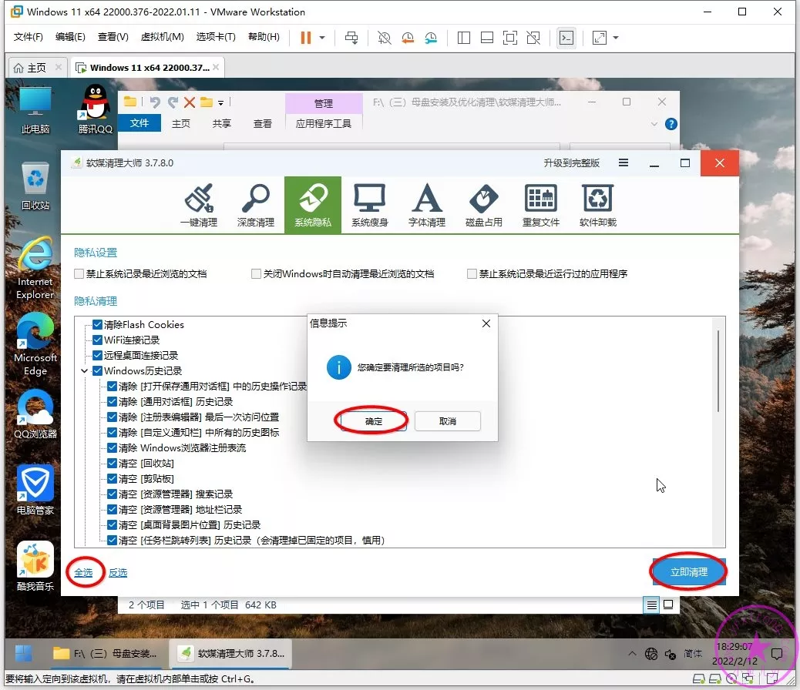
Task: Switch to the 主页 VMware tab
Action: tap(29, 68)
